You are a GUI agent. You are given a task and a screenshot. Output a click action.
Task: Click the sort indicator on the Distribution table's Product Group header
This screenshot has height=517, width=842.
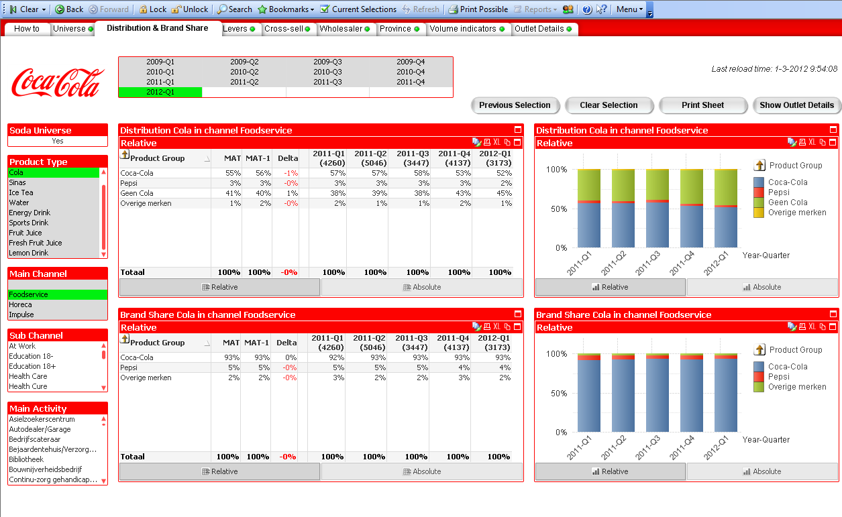click(207, 159)
